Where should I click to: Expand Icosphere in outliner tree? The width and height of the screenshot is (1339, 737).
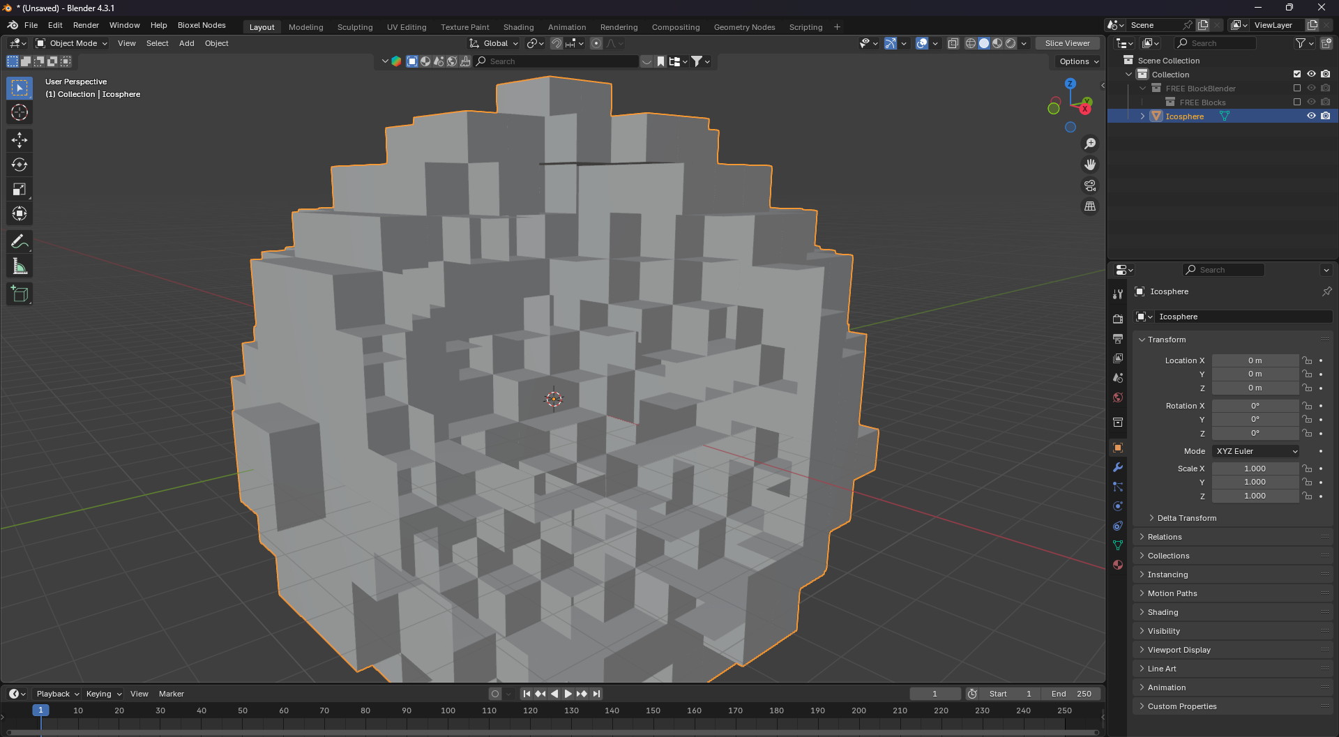click(x=1142, y=116)
